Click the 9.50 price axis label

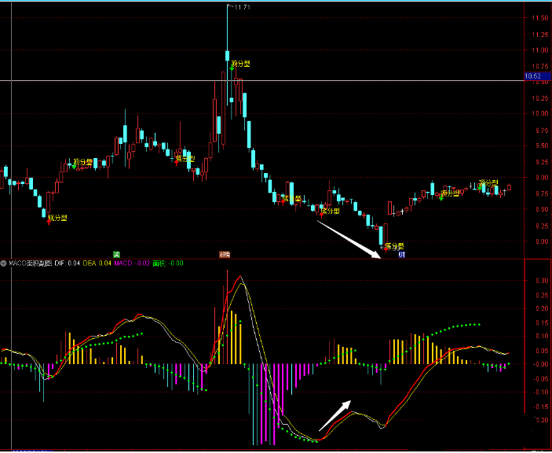pyautogui.click(x=540, y=145)
